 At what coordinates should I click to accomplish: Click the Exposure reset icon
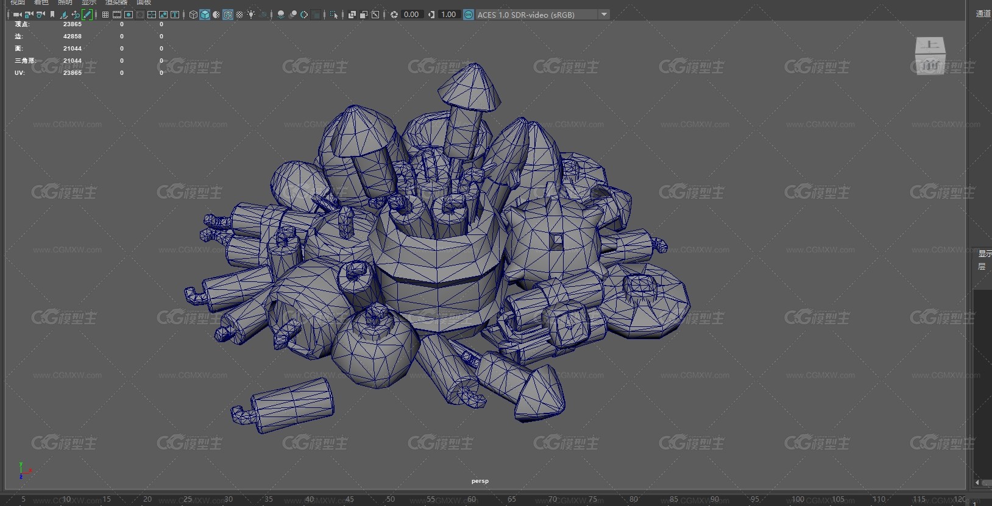(x=394, y=15)
